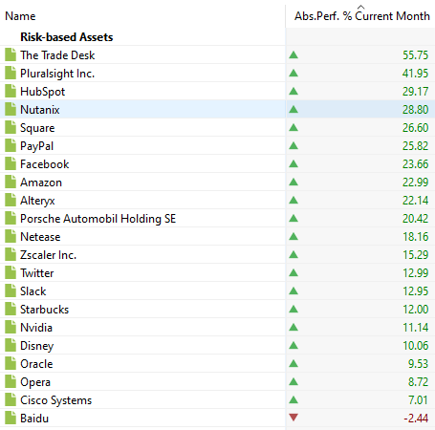Select the Zscaler Inc. file icon
The height and width of the screenshot is (430, 435).
[11, 254]
